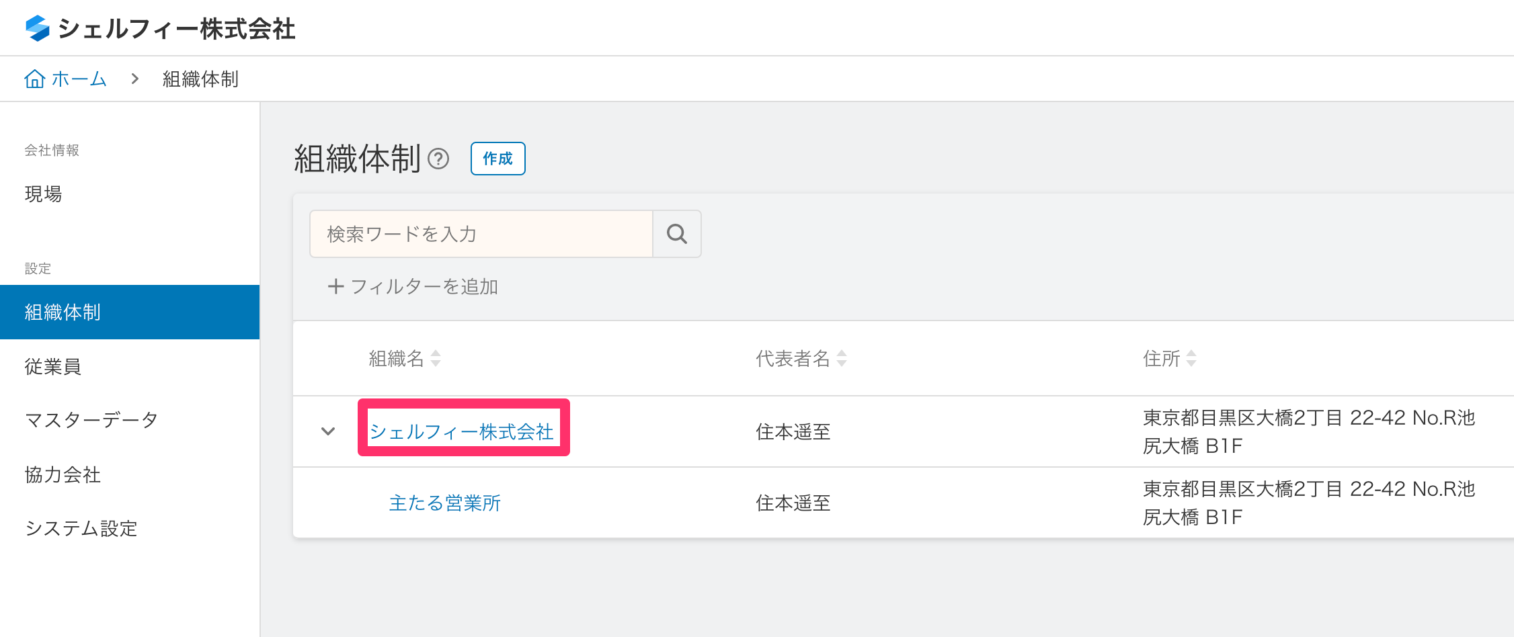The height and width of the screenshot is (637, 1514).
Task: Click breadcrumb chevron separator after ホーム
Action: (x=135, y=79)
